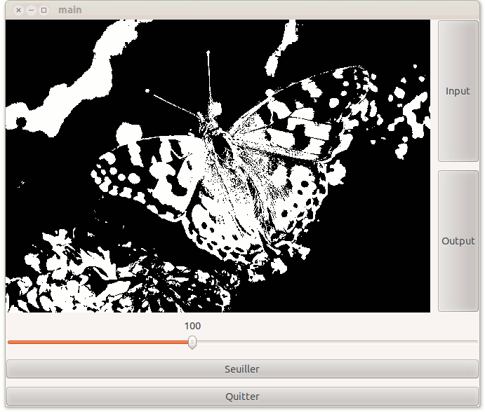Click the unfilled slider track right of handle
This screenshot has width=485, height=412.
(x=337, y=342)
